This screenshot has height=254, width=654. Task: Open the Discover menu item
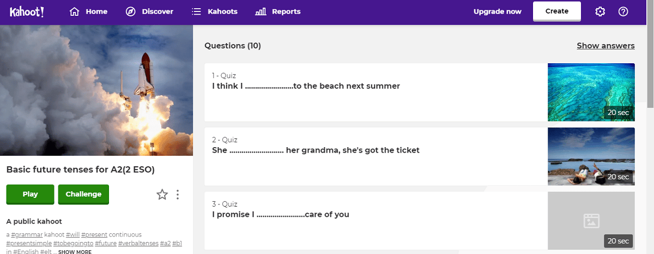coord(149,11)
